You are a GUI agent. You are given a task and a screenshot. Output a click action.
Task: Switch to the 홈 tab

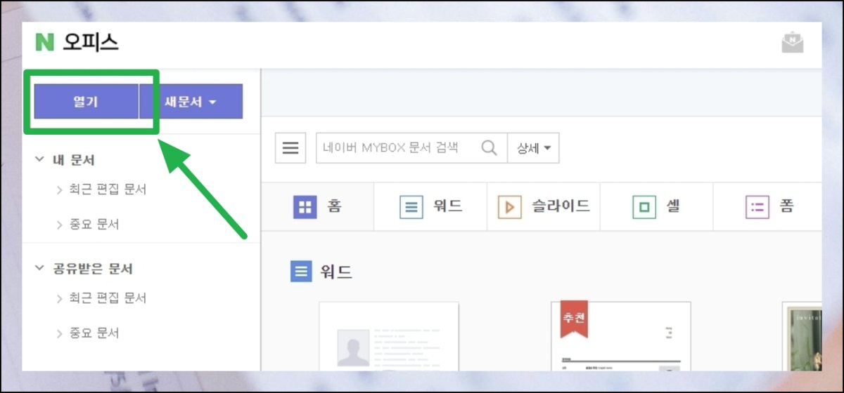(317, 207)
